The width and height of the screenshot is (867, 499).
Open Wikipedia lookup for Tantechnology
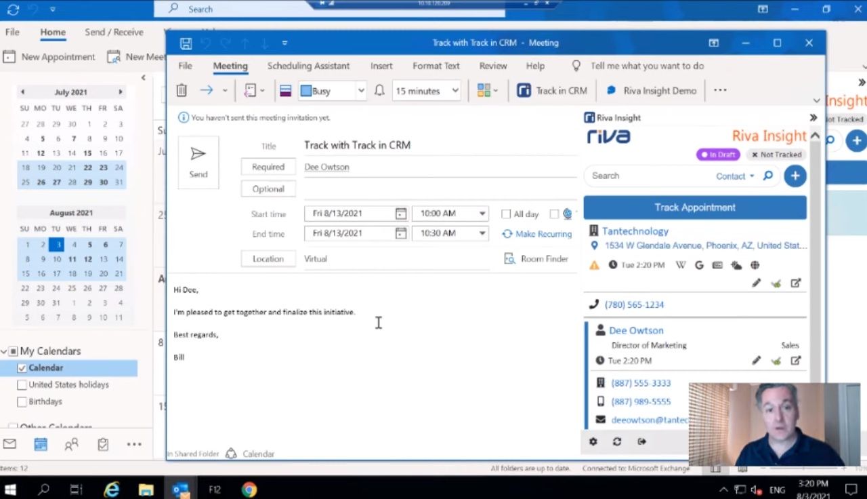point(681,265)
